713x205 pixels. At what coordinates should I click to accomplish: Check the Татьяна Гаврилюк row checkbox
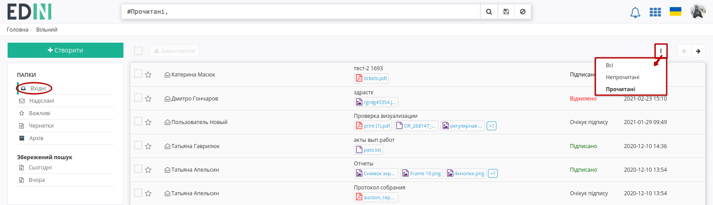(x=138, y=145)
